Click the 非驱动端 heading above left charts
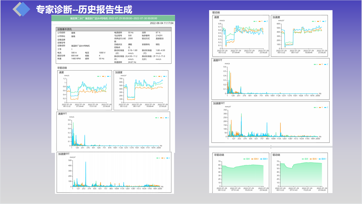Image resolution: width=362 pixels, height=204 pixels. click(62, 68)
